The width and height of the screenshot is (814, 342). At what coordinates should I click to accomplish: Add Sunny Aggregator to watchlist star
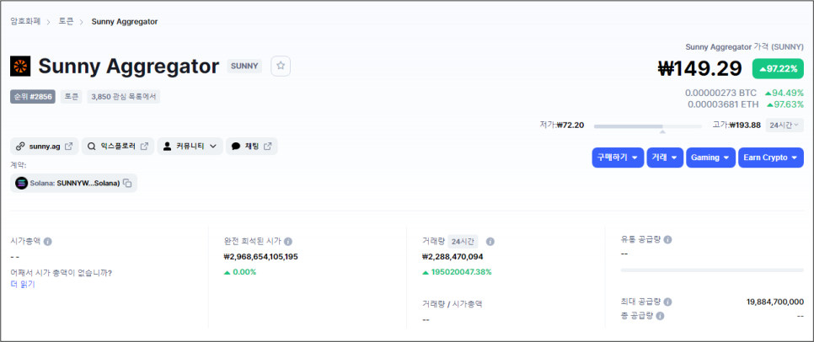tap(281, 66)
